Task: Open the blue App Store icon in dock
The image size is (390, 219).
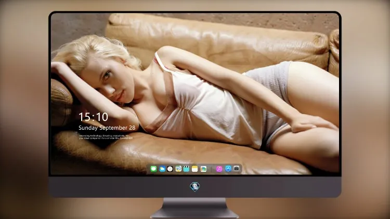Action: tap(228, 169)
